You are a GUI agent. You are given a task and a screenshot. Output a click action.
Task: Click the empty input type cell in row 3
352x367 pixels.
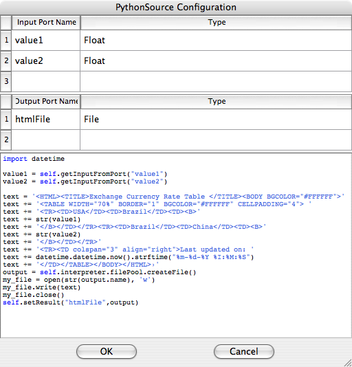click(x=216, y=82)
